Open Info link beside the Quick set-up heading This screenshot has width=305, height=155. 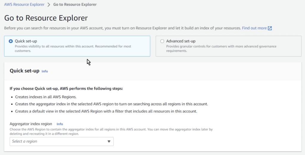coord(45,71)
